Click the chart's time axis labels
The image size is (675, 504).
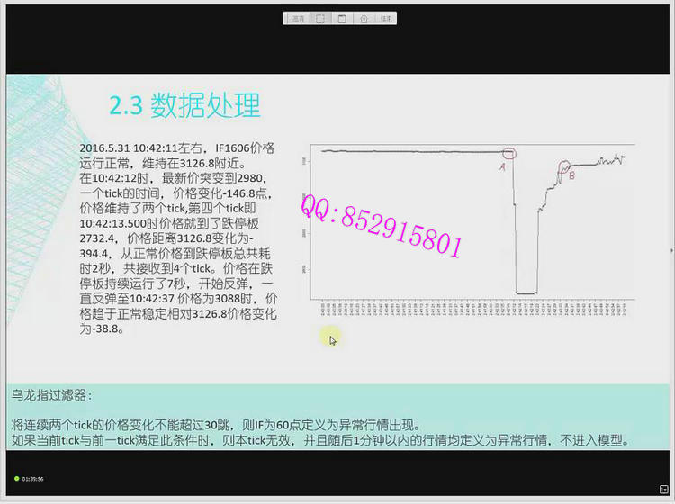point(472,309)
